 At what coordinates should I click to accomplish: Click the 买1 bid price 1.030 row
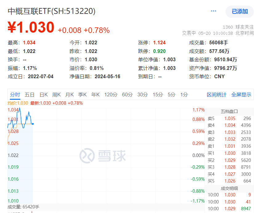229,154
